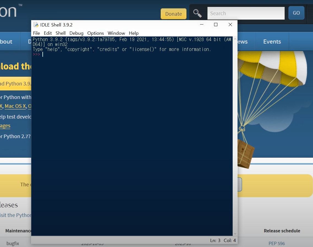The height and width of the screenshot is (247, 313).
Task: Open the Options menu in IDLE
Action: click(x=95, y=33)
